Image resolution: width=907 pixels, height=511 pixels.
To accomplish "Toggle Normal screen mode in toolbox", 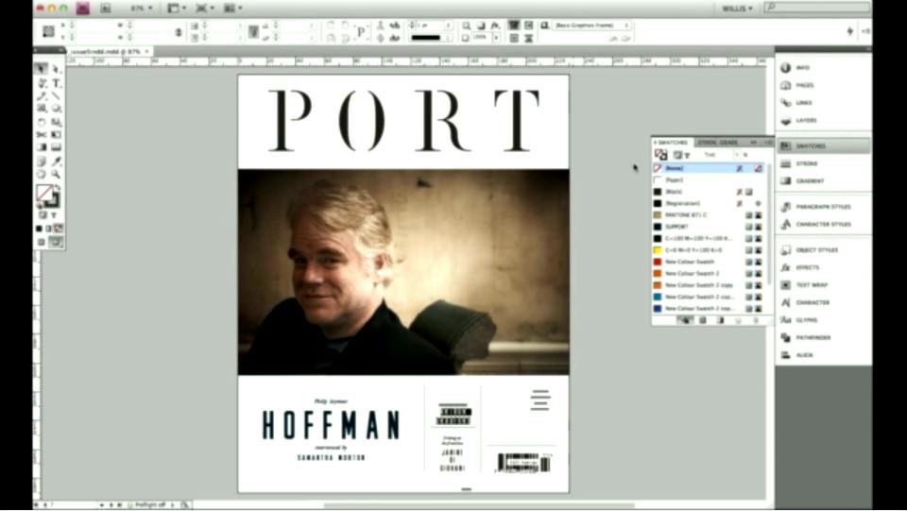I will coord(41,242).
